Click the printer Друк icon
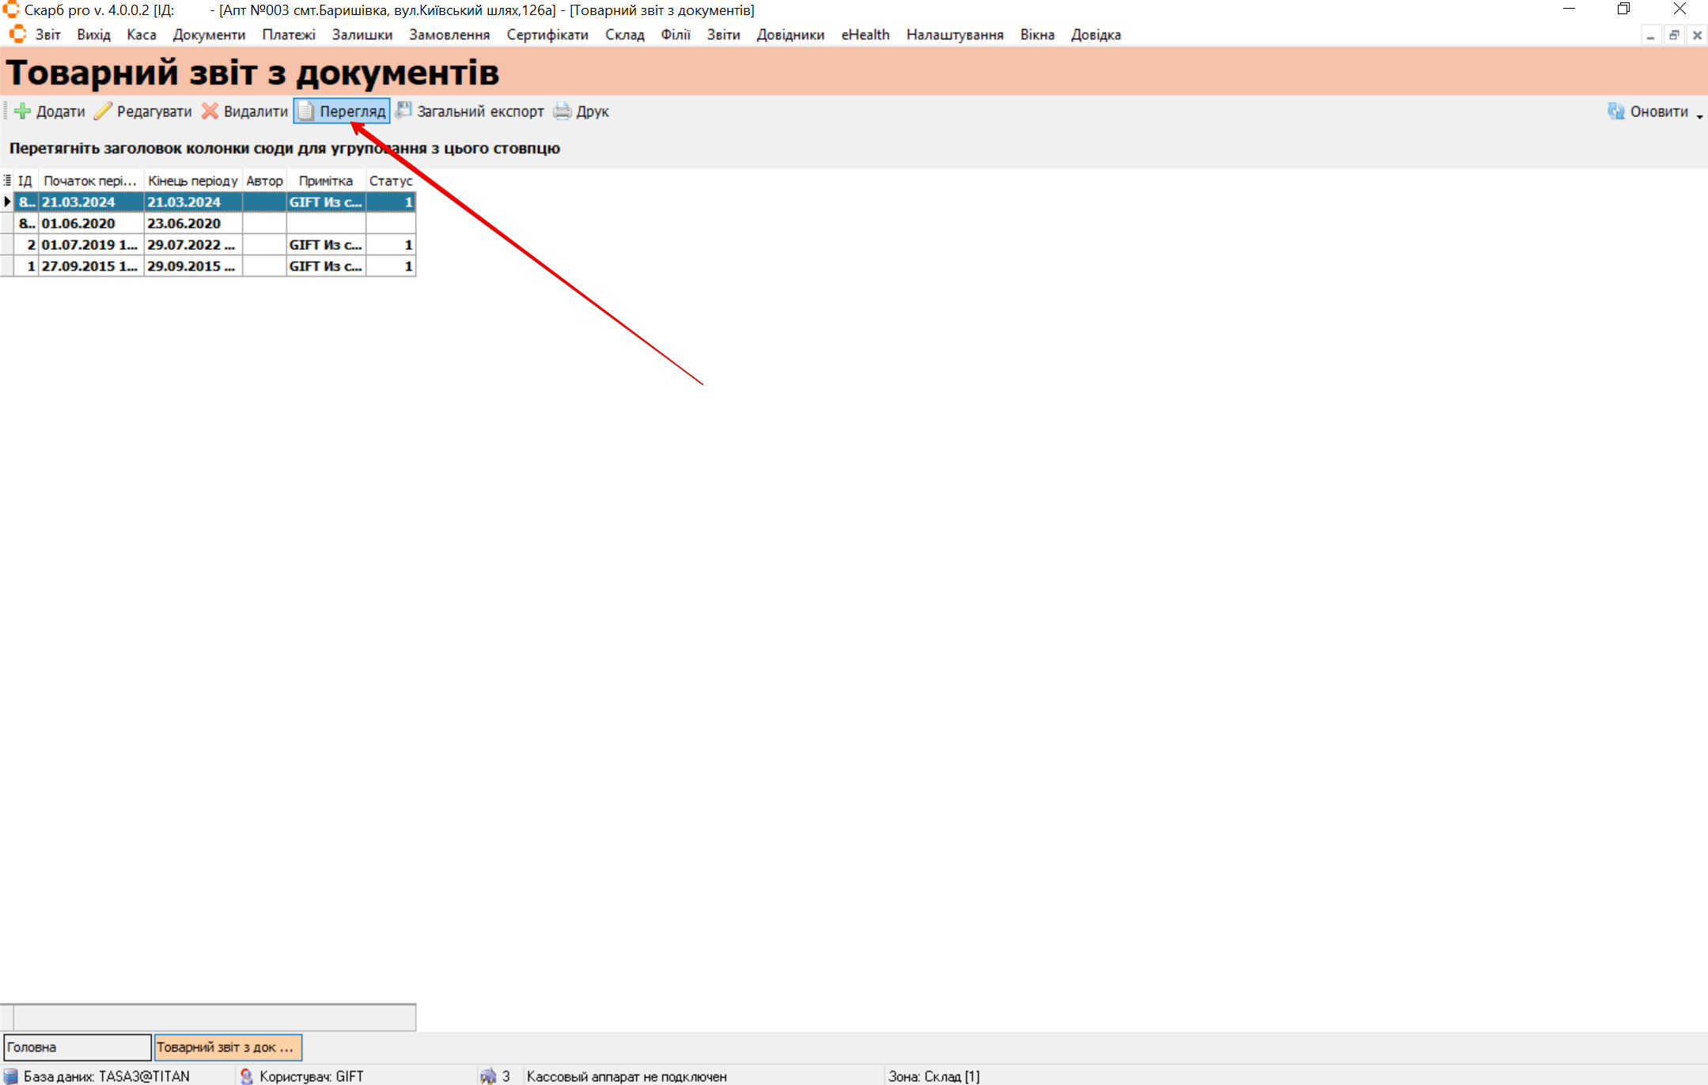 coord(562,112)
